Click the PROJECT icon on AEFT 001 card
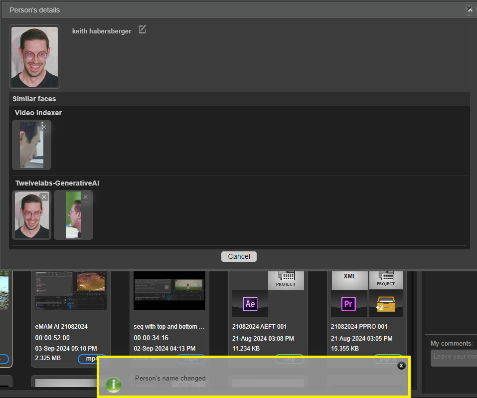477x398 pixels. (x=286, y=280)
